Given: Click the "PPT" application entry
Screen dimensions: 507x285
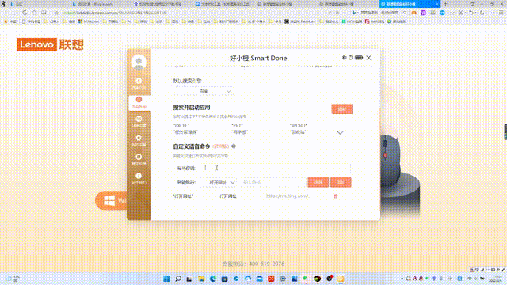Looking at the screenshot, I should point(237,125).
